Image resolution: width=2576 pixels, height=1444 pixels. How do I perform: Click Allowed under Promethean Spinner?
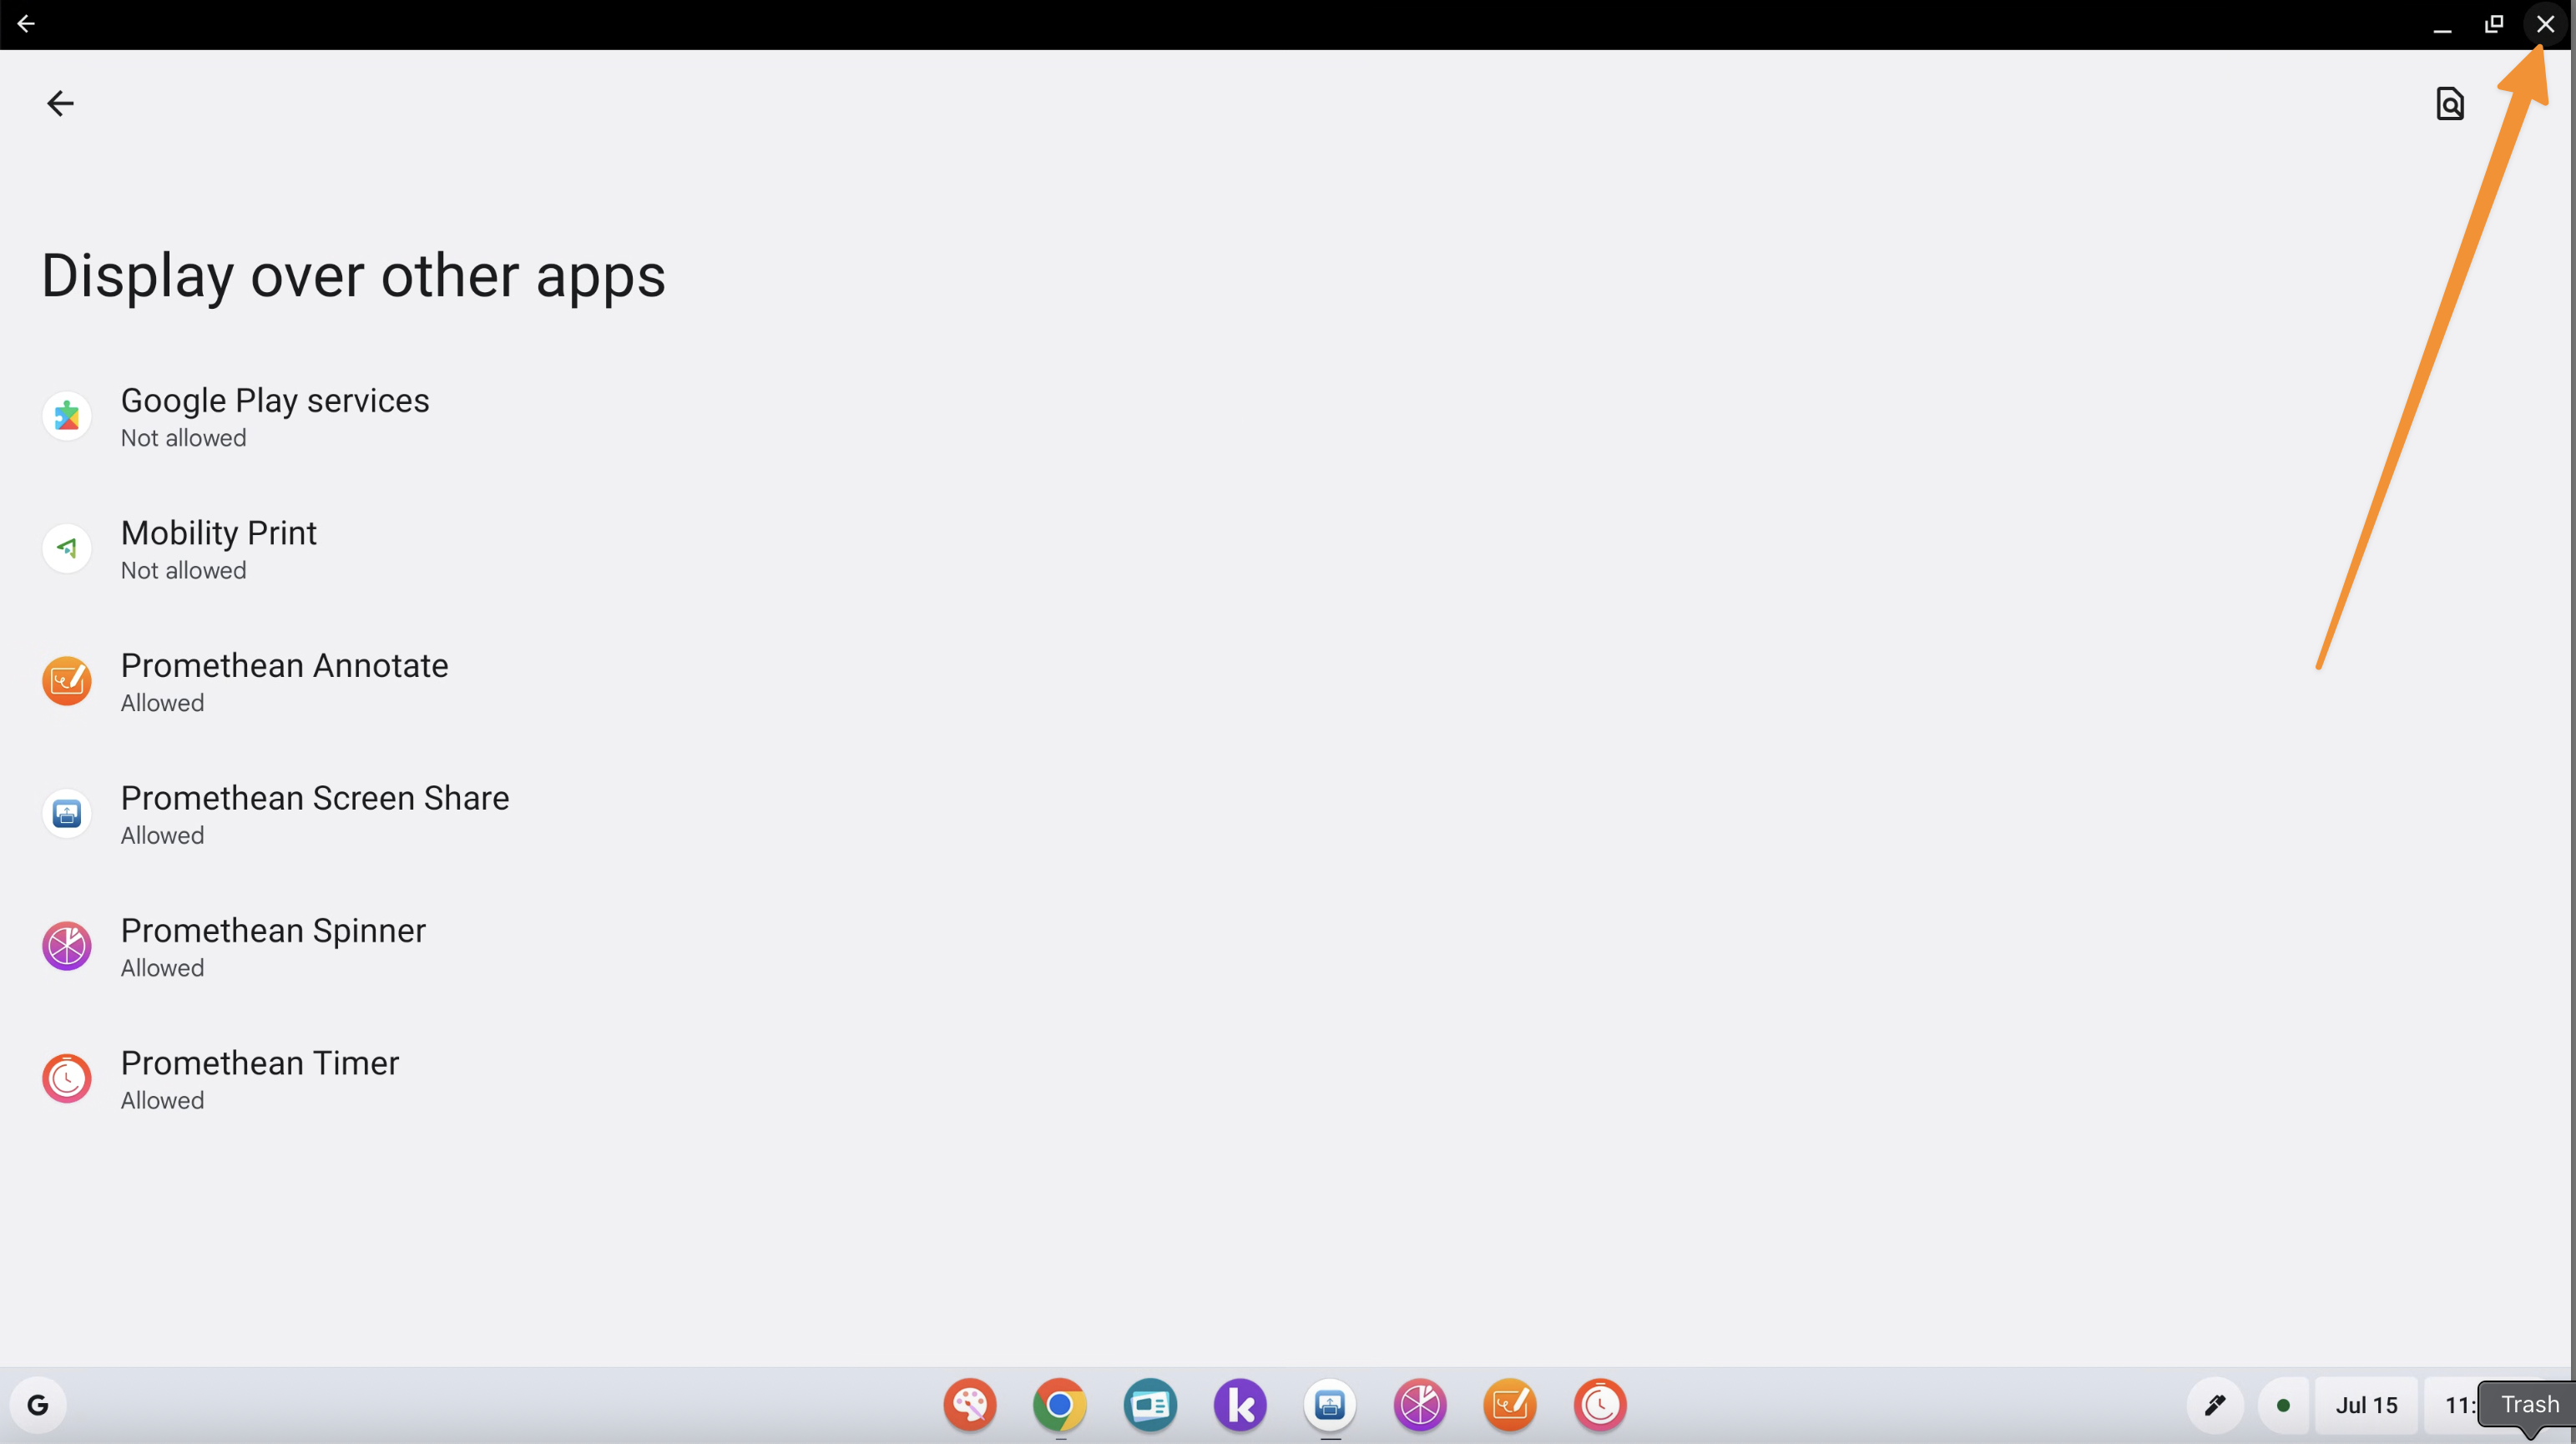(162, 968)
